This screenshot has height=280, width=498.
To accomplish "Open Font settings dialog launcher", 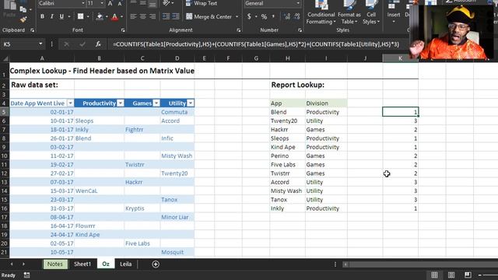I will (123, 30).
